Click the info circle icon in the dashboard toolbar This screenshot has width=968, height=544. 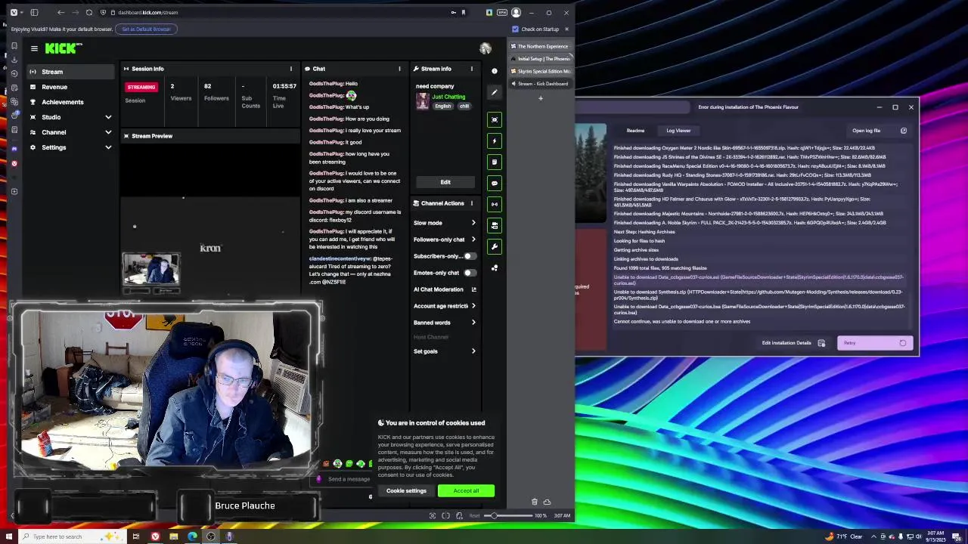pos(495,71)
